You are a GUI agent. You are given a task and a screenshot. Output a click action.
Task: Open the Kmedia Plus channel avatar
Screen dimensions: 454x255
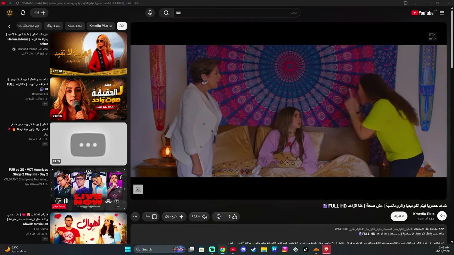point(442,216)
